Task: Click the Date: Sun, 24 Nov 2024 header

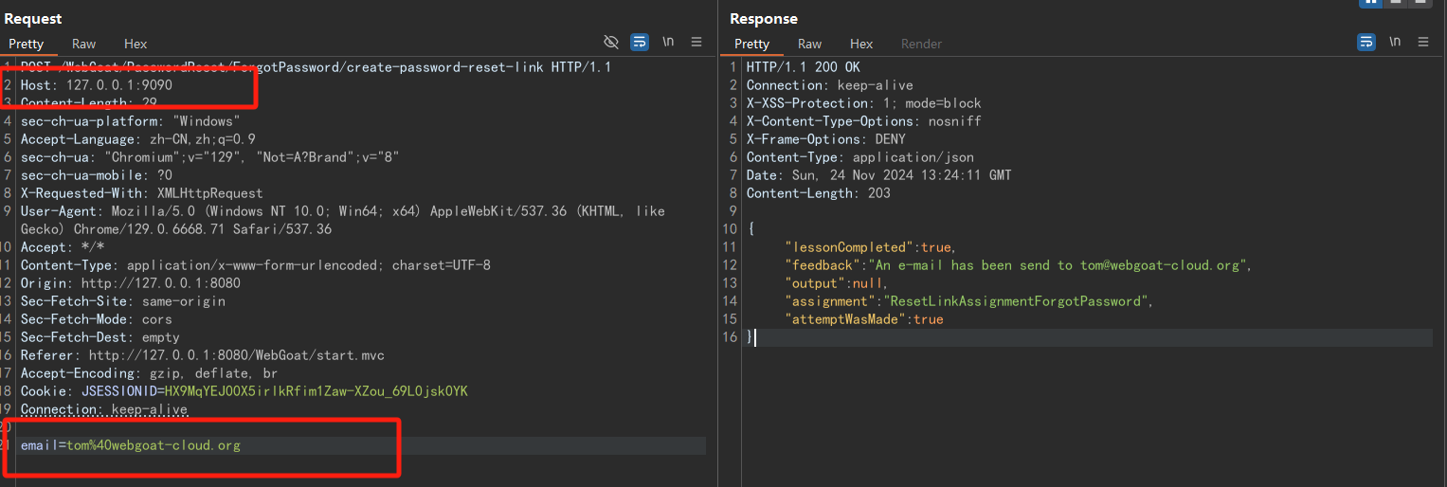Action: [x=879, y=175]
